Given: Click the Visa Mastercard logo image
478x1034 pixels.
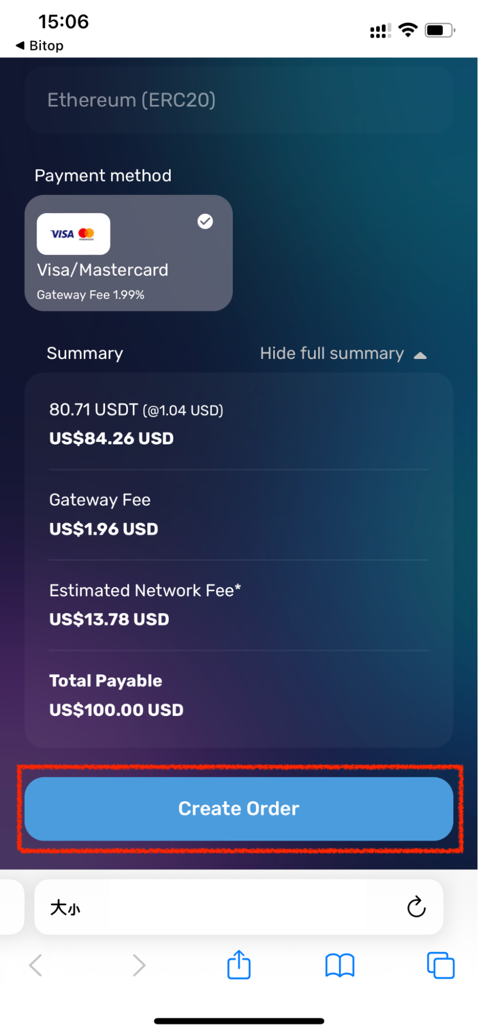Looking at the screenshot, I should 73,234.
